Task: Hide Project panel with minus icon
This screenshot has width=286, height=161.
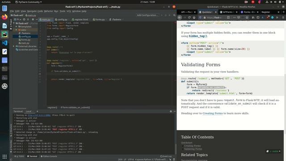Action: click(37, 19)
